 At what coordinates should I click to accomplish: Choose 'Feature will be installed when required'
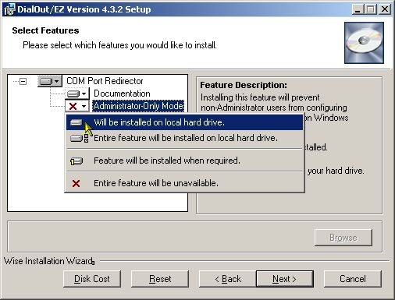[184, 161]
